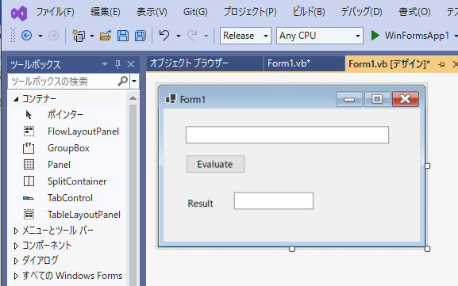Expand the コンポーネント group
The image size is (458, 286).
(16, 246)
